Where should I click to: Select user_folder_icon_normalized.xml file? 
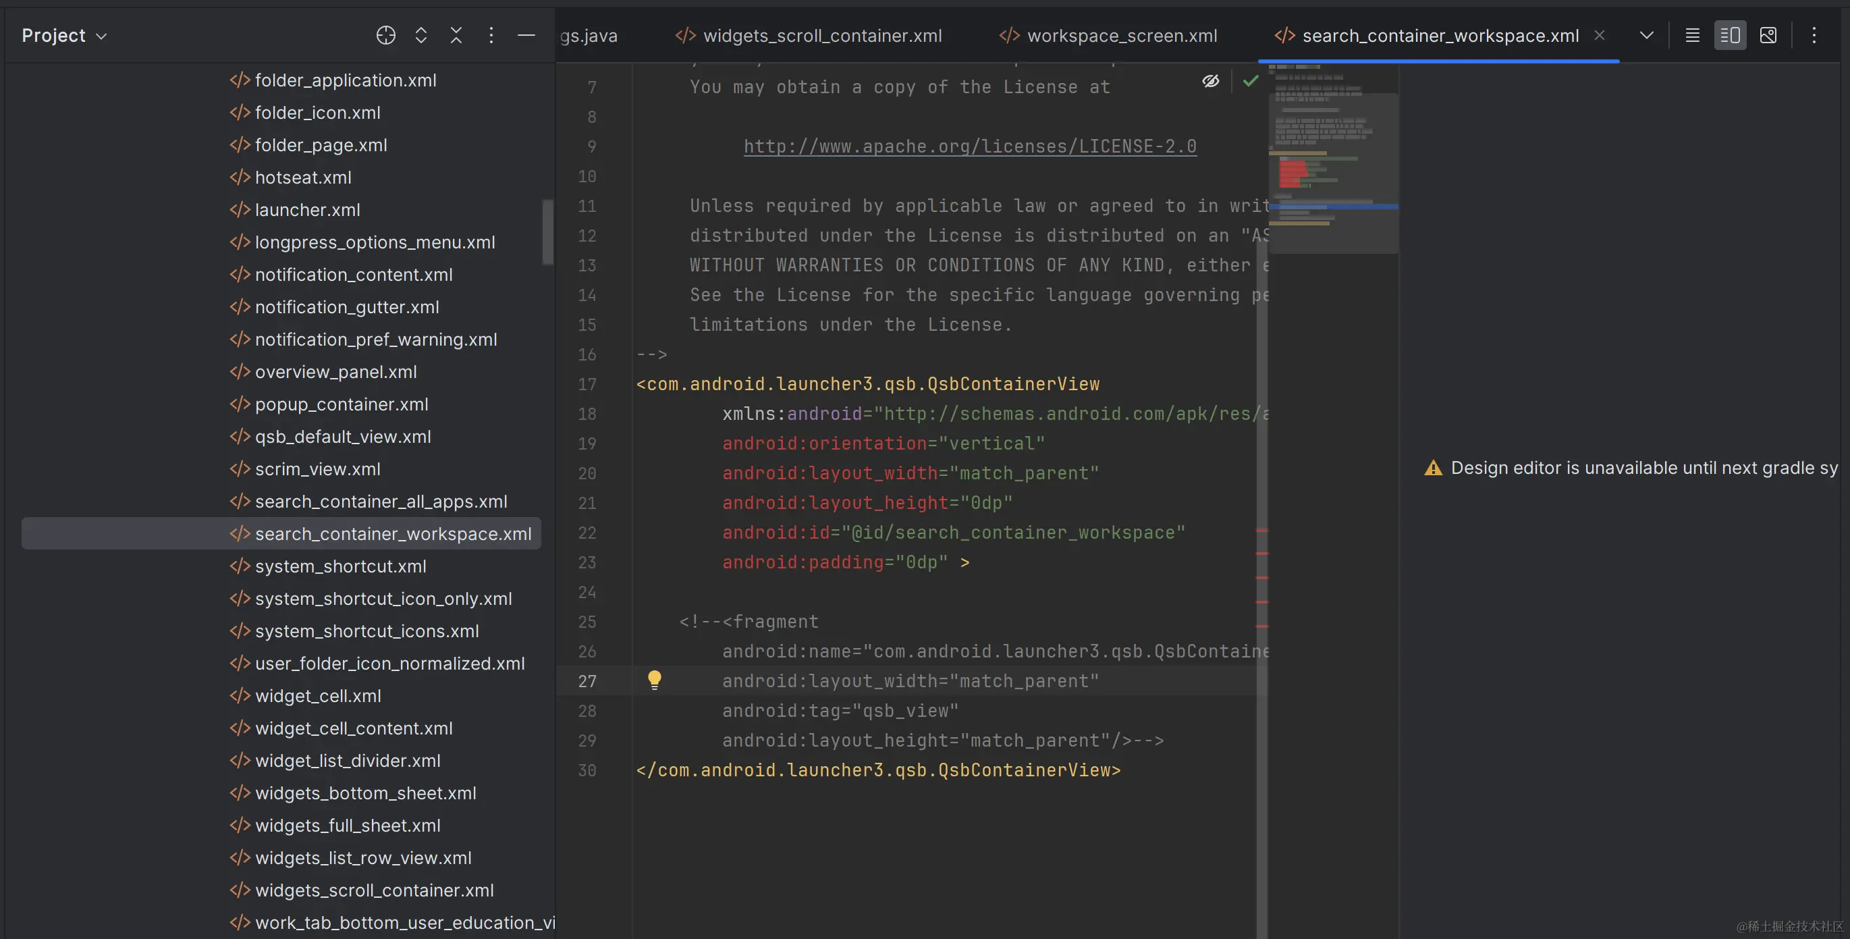[x=377, y=663]
